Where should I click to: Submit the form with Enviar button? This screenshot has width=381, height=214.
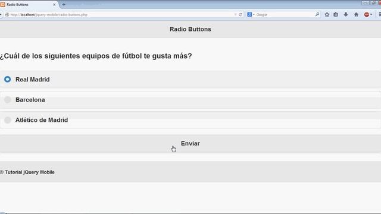tap(190, 143)
